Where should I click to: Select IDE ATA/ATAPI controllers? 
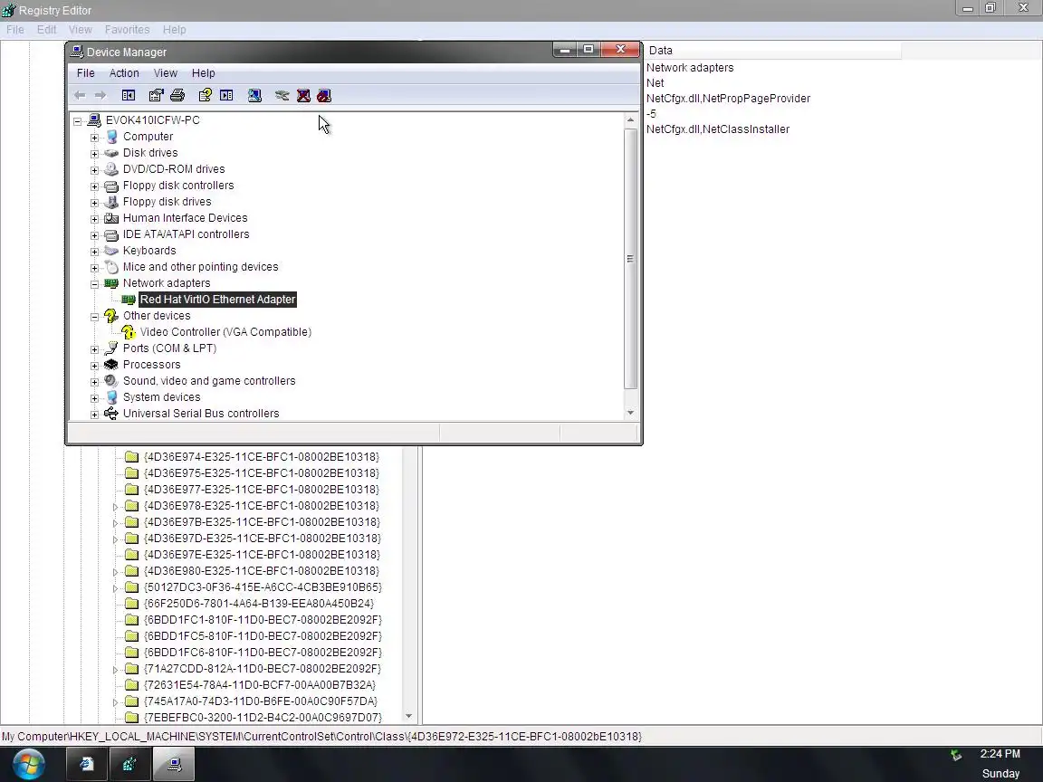click(x=187, y=234)
